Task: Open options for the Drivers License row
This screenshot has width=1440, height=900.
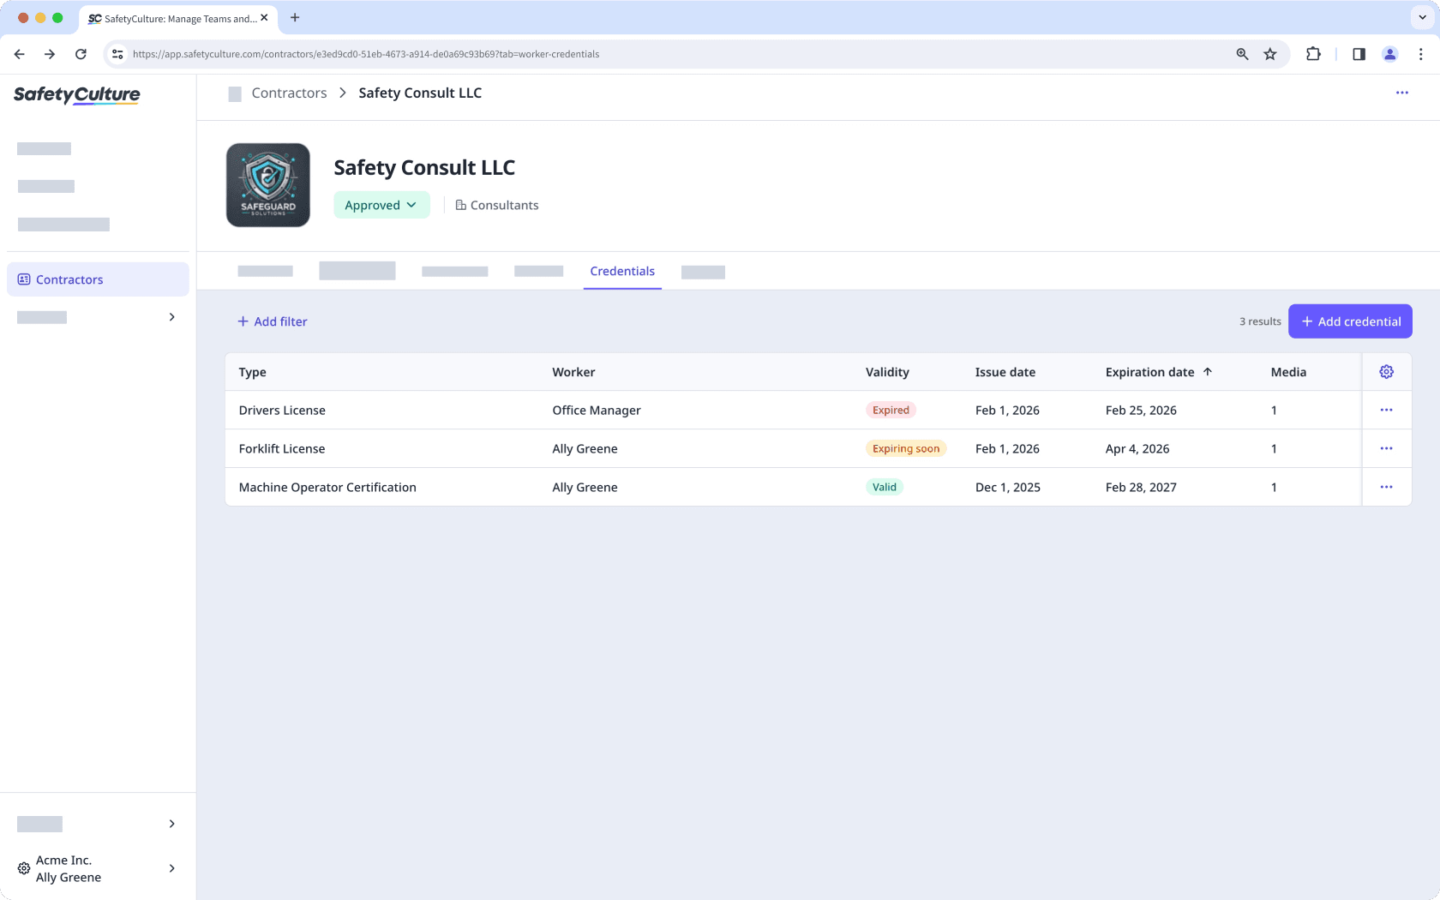Action: coord(1386,410)
